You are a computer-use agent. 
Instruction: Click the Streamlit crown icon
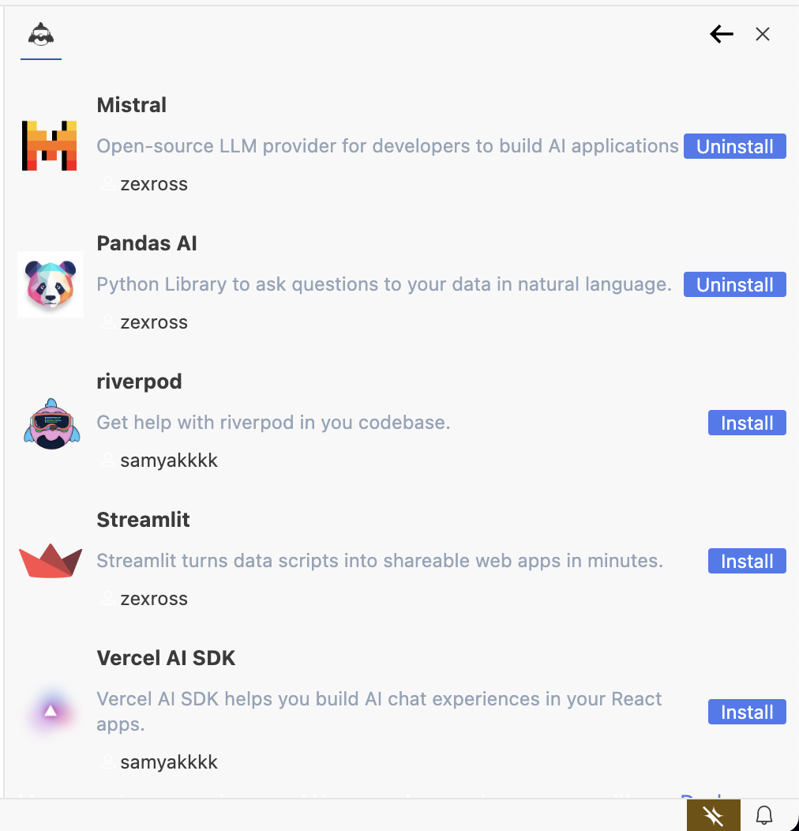(51, 561)
